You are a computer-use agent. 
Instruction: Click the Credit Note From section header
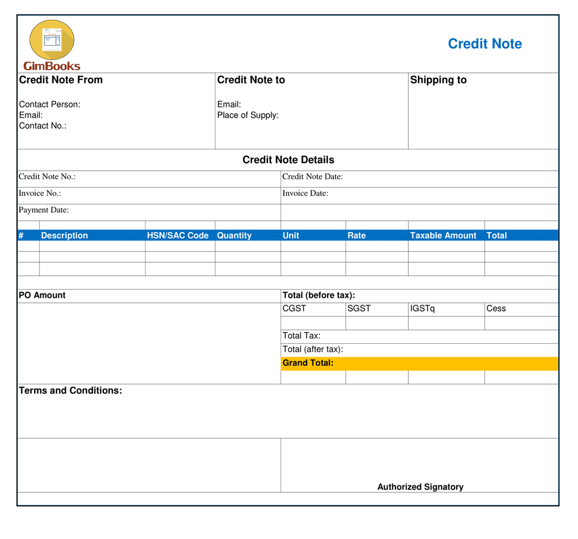[60, 80]
